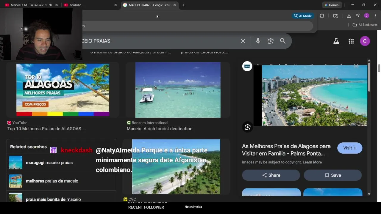Open Search Labs flask icon
This screenshot has width=381, height=214.
(x=336, y=41)
